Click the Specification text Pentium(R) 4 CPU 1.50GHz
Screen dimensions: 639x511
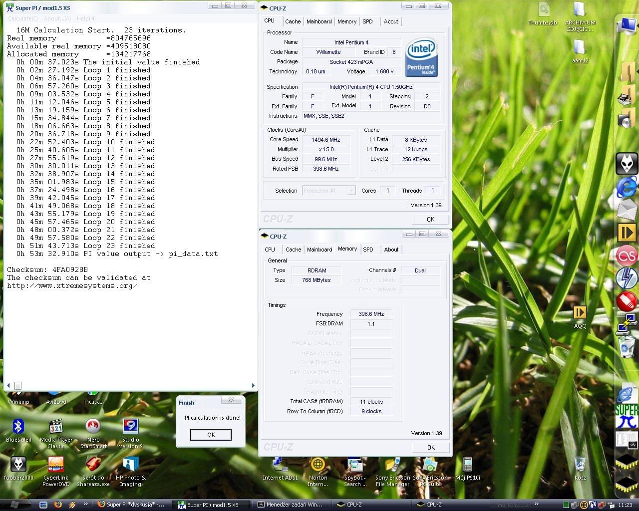[371, 87]
